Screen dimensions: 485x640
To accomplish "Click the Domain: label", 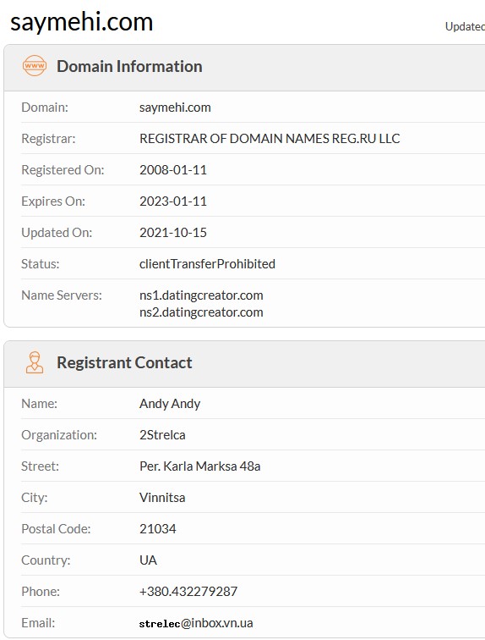I will (45, 108).
